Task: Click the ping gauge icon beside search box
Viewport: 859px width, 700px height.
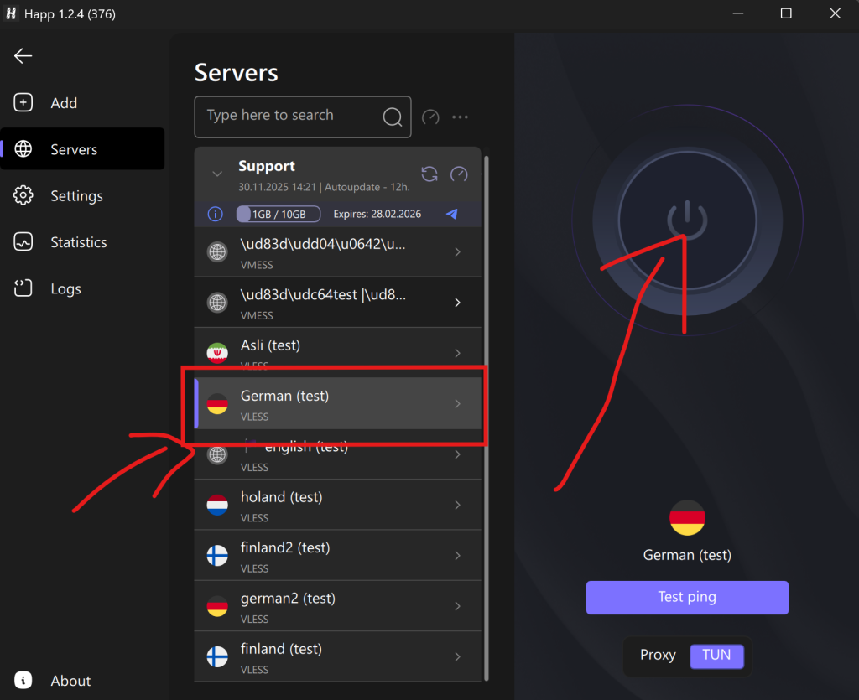Action: coord(430,117)
